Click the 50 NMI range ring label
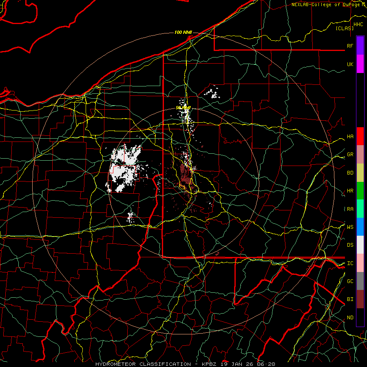The height and width of the screenshot is (367, 367). (183, 108)
